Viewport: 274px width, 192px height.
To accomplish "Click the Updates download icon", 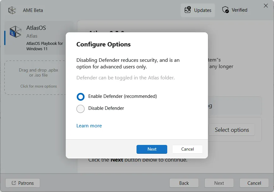I will [x=188, y=10].
